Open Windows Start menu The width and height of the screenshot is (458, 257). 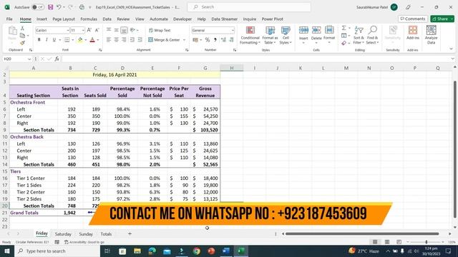[7, 251]
